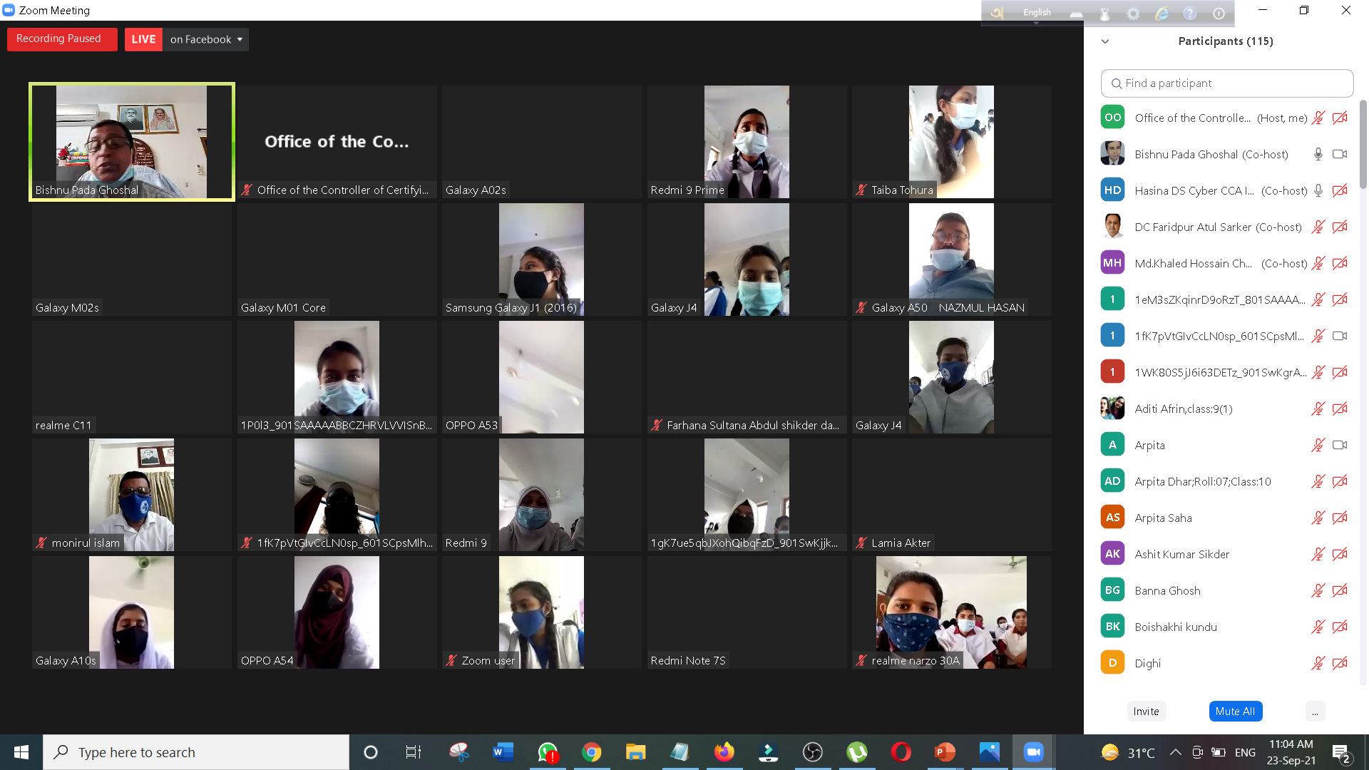Open the on-screen keyboard icon in language bar

1077,14
